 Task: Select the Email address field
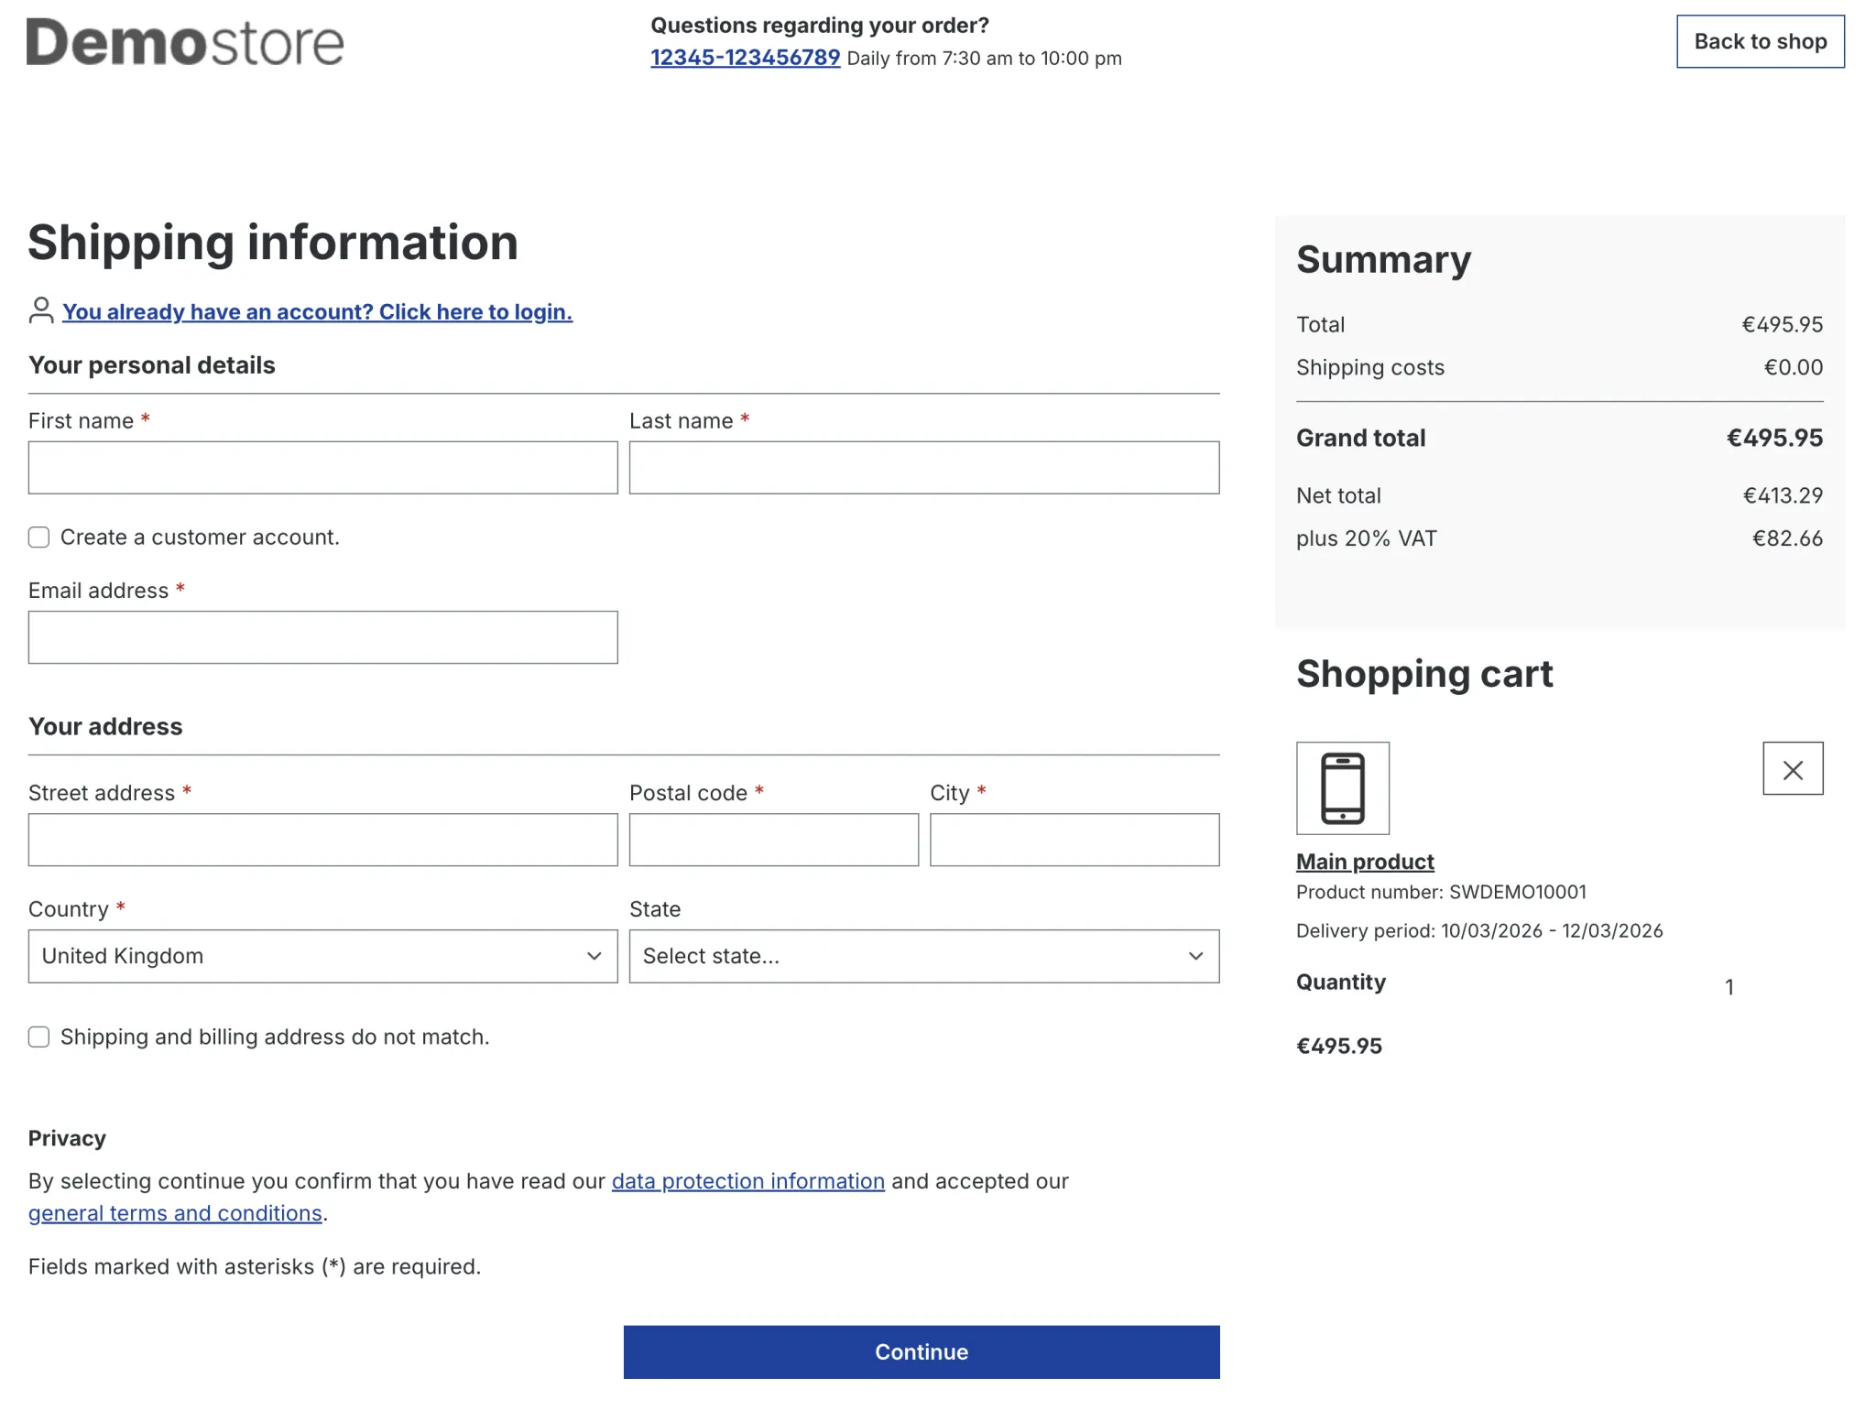coord(322,637)
